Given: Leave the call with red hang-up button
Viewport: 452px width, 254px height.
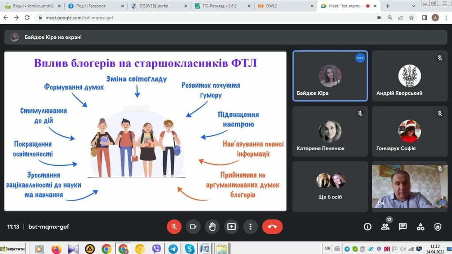Looking at the screenshot, I should 272,227.
